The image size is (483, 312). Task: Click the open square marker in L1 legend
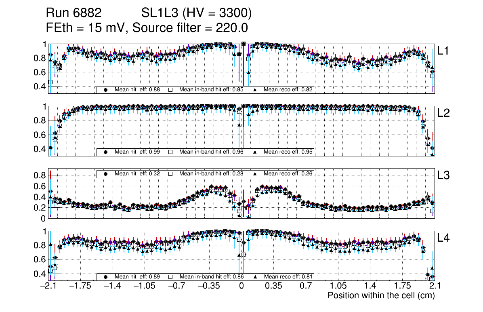coord(170,90)
